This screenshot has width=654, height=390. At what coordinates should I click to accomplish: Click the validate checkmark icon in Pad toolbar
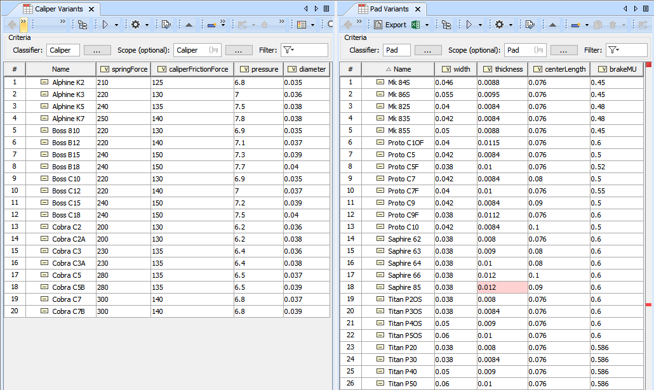pos(530,25)
